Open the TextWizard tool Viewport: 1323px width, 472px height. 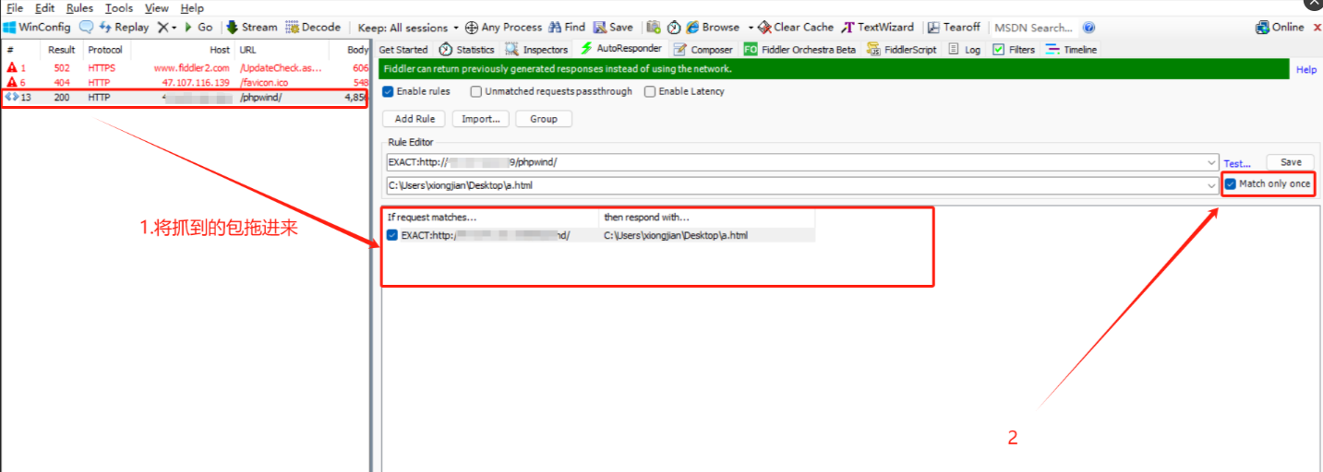(x=877, y=28)
